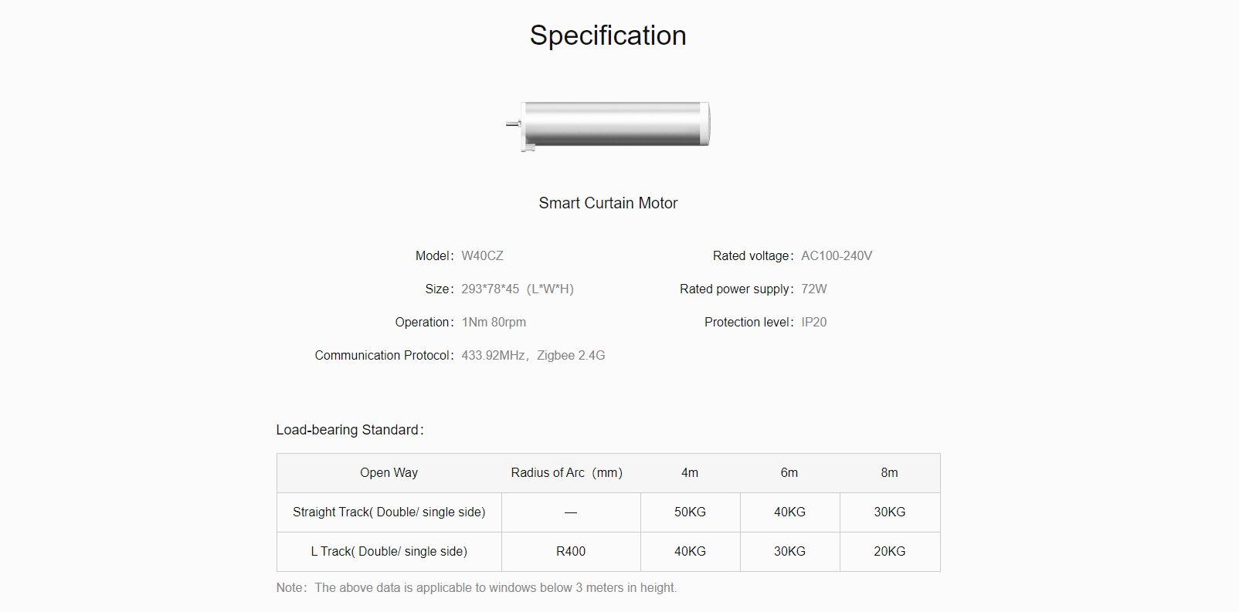
Task: Click the Communication Protocol label
Action: tap(384, 355)
